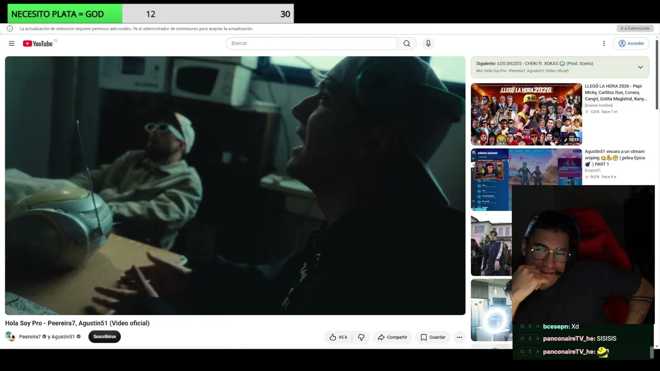This screenshot has height=371, width=660.
Task: Click the '124 k' view count text
Action: click(x=595, y=112)
